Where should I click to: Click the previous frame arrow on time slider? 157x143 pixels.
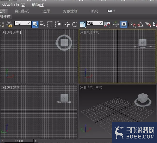[x=2, y=141]
